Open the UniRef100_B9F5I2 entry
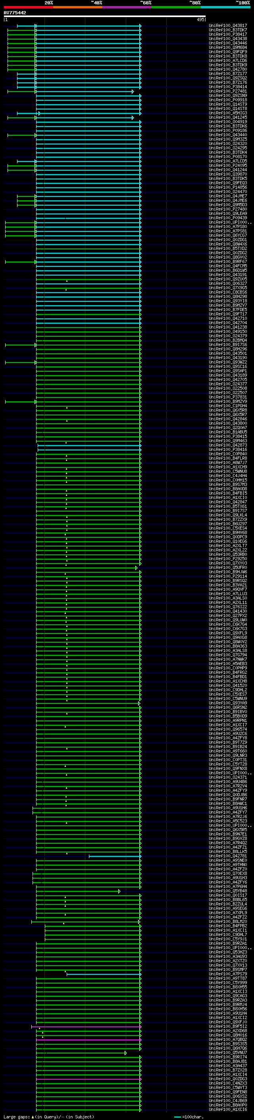Viewport: 254px width, 1120px height. 228,1026
